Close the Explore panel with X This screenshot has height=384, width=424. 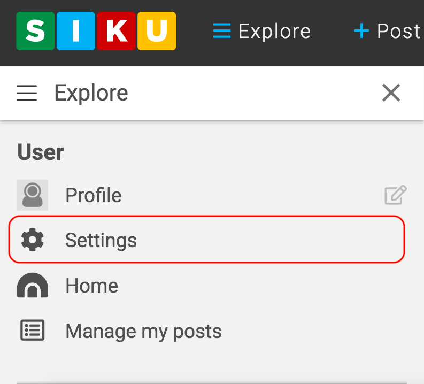(x=391, y=94)
